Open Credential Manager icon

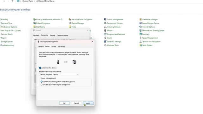click(x=141, y=20)
